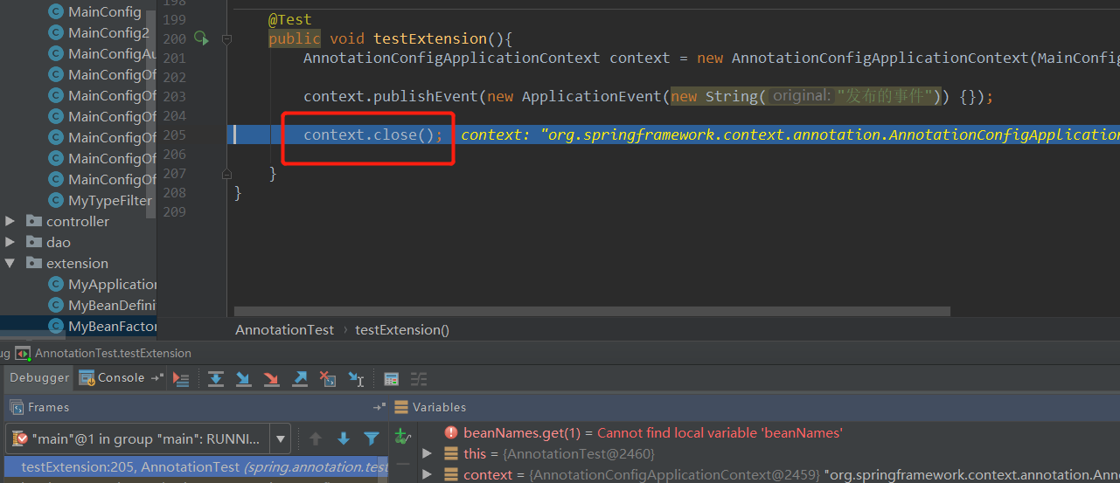Click the Step Into debugger icon
Image resolution: width=1120 pixels, height=483 pixels.
coord(244,379)
